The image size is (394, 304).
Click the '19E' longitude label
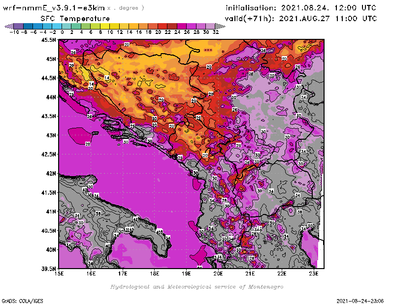pyautogui.click(x=187, y=274)
